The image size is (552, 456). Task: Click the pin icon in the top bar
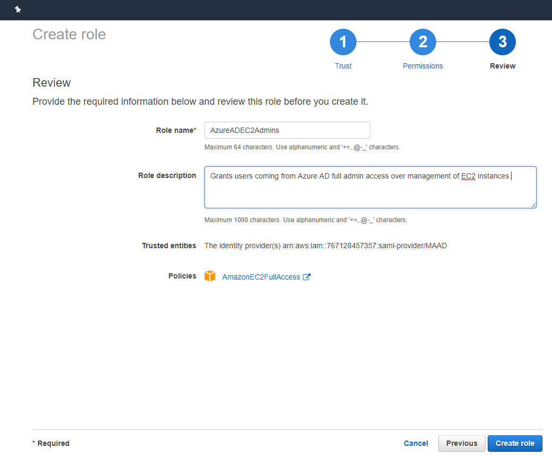pos(18,10)
